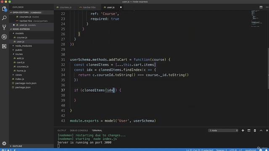Switch to the Debug Console tab
The image size is (269, 151).
(79, 130)
